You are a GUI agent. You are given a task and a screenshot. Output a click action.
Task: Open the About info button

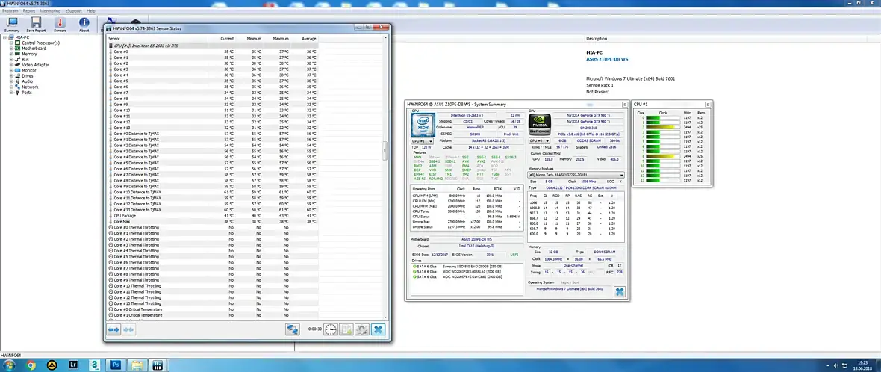(x=84, y=24)
